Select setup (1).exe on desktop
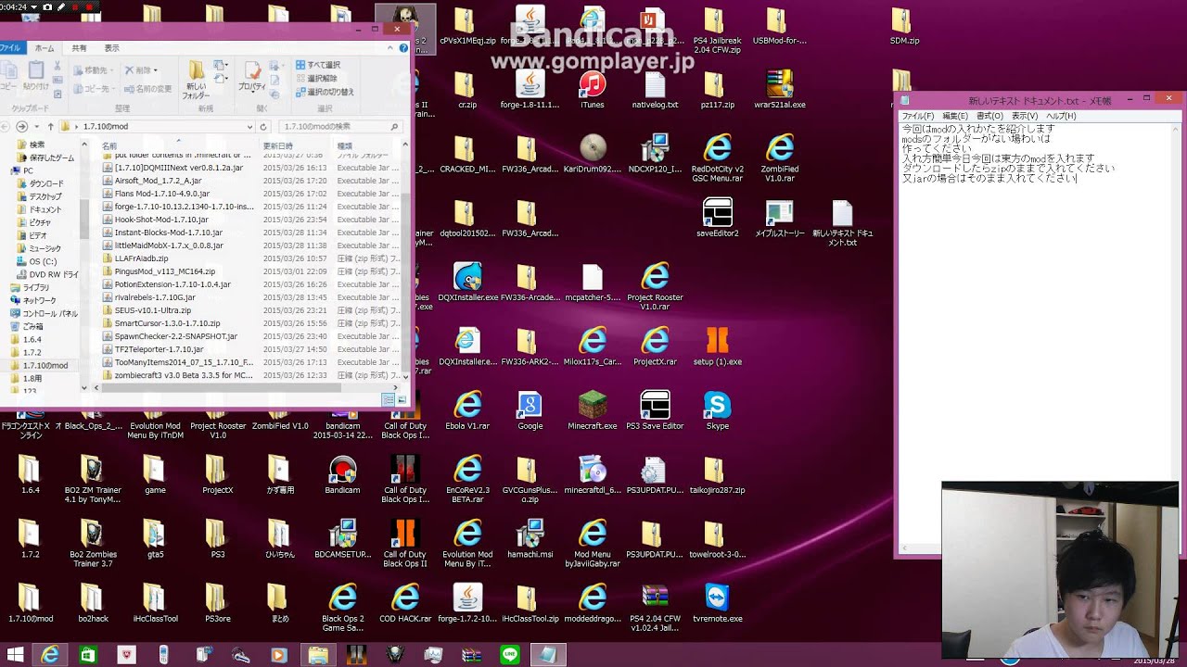The width and height of the screenshot is (1187, 667). tap(717, 346)
